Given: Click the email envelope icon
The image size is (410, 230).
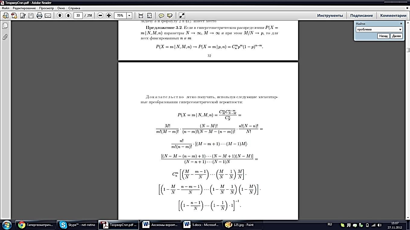Looking at the screenshot, I should point(48,15).
